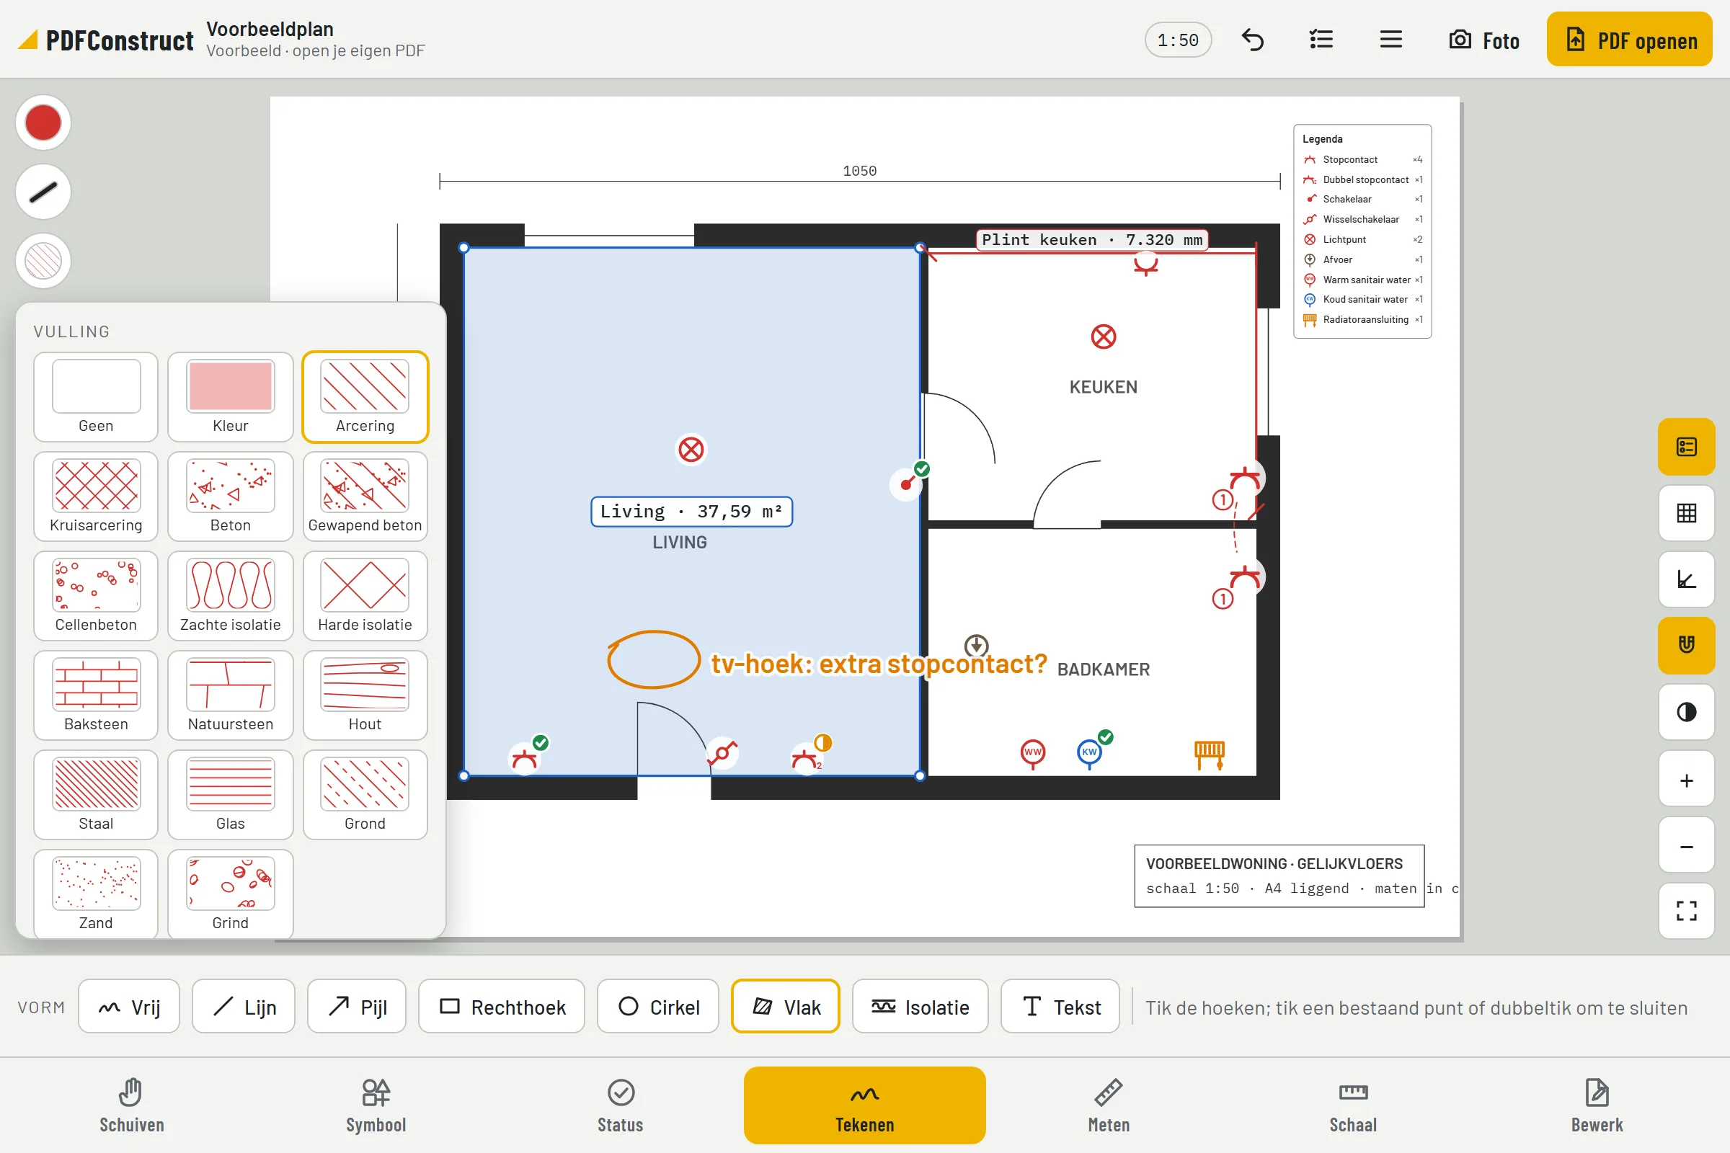Click the fullscreen fit icon

click(1686, 911)
